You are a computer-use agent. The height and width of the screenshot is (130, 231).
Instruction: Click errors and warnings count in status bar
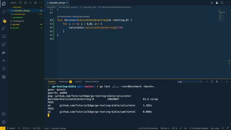[26, 128]
